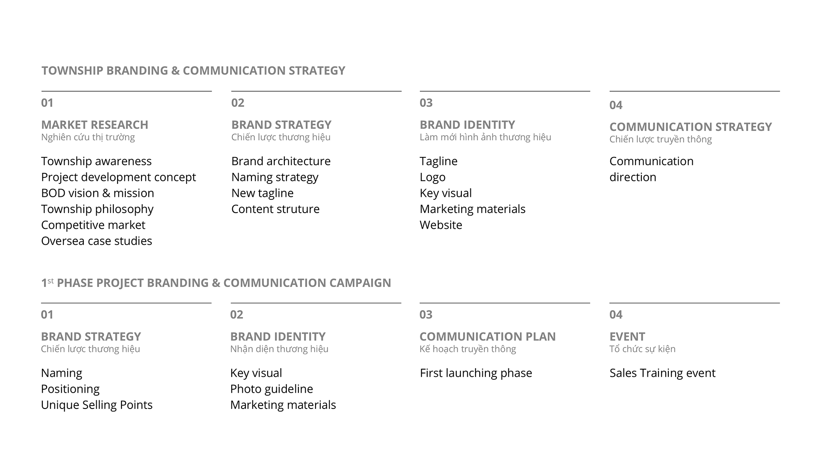
Task: Select the Naming strategy line
Action: [275, 177]
